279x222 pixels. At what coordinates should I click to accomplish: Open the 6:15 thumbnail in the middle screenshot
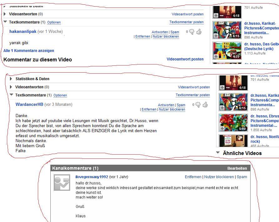click(233, 102)
